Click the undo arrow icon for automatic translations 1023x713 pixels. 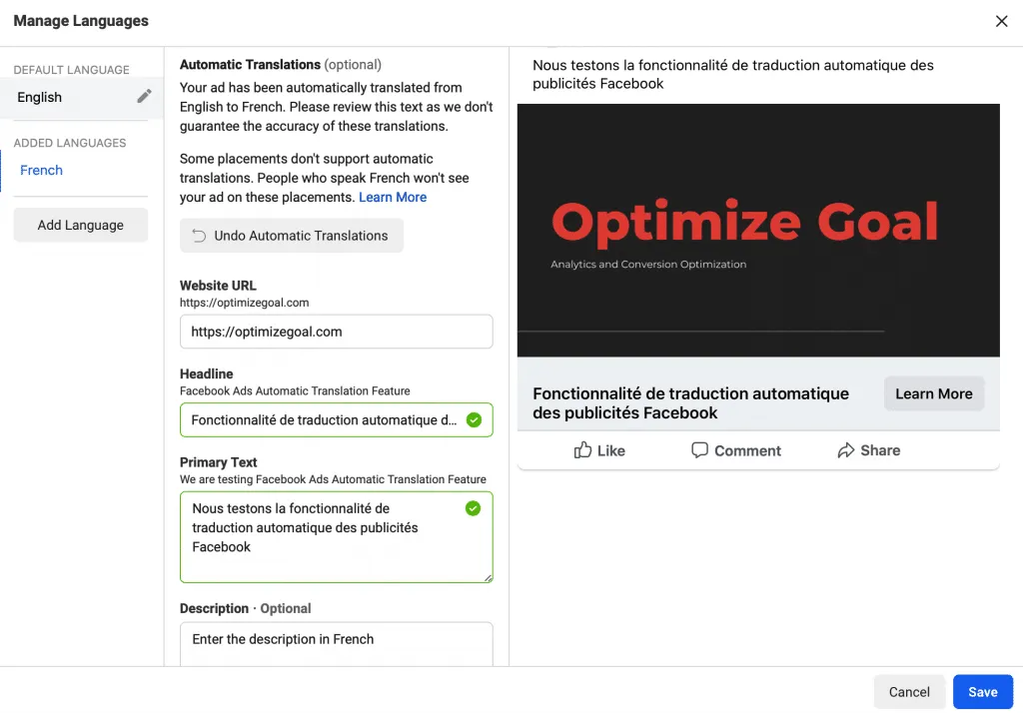tap(199, 236)
